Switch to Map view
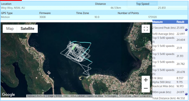Screen dimensions: 189x101 tap(10, 29)
